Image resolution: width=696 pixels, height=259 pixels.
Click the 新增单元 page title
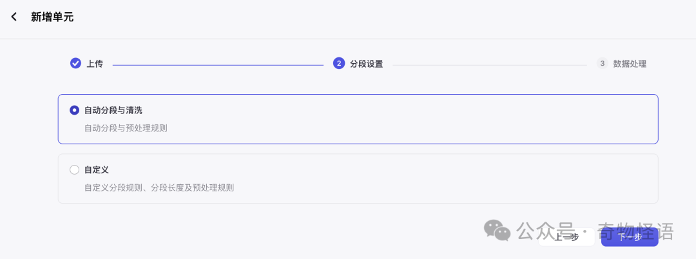coord(52,17)
